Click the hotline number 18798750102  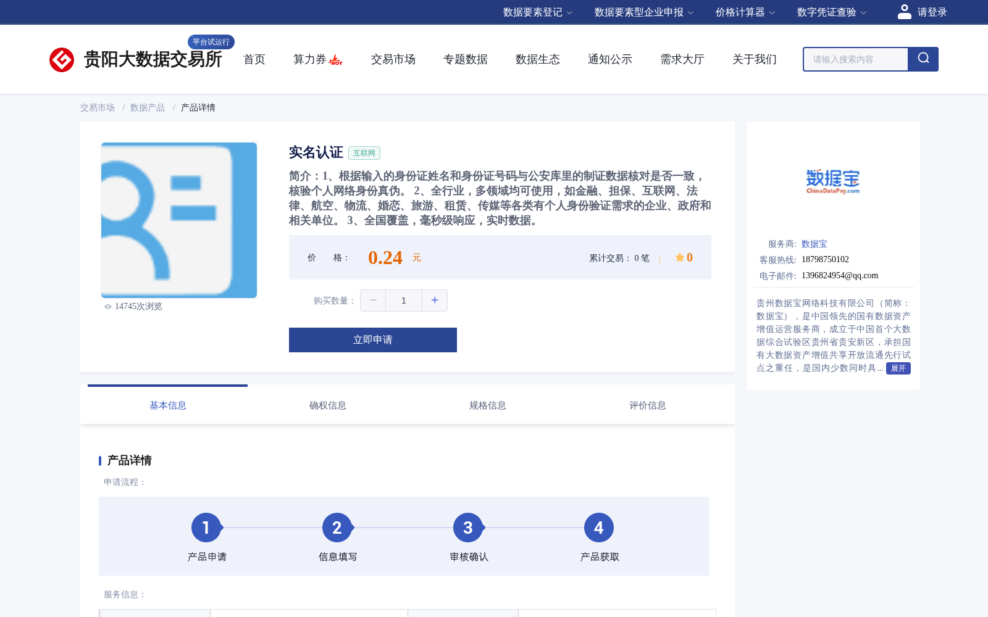click(825, 260)
